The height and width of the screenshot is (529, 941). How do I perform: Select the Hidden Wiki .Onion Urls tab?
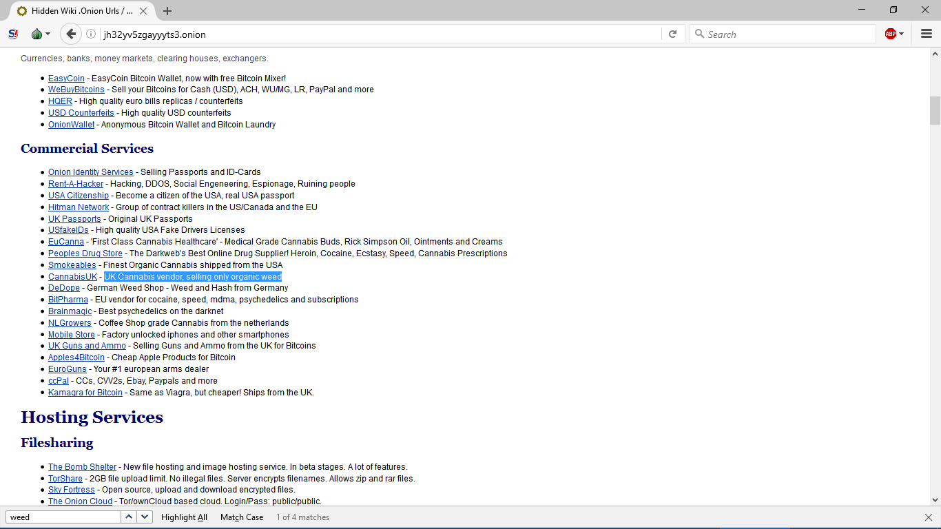[x=83, y=11]
